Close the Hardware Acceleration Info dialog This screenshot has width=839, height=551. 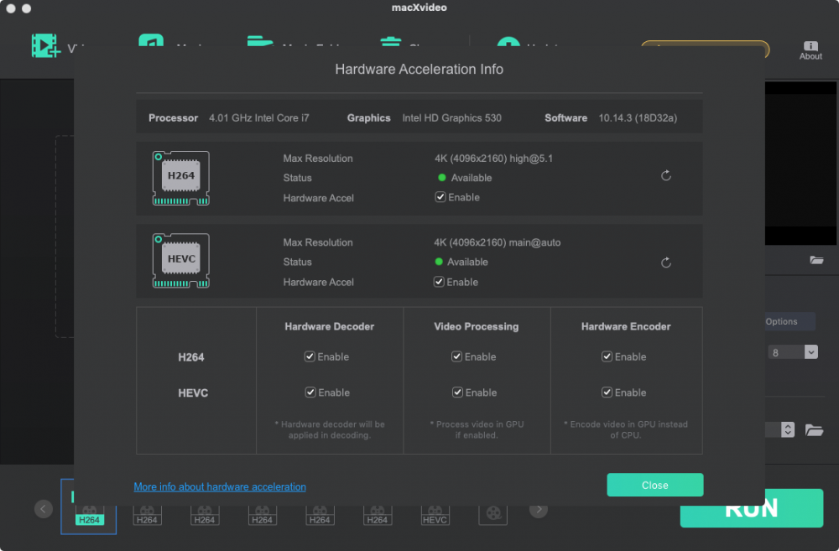point(655,485)
